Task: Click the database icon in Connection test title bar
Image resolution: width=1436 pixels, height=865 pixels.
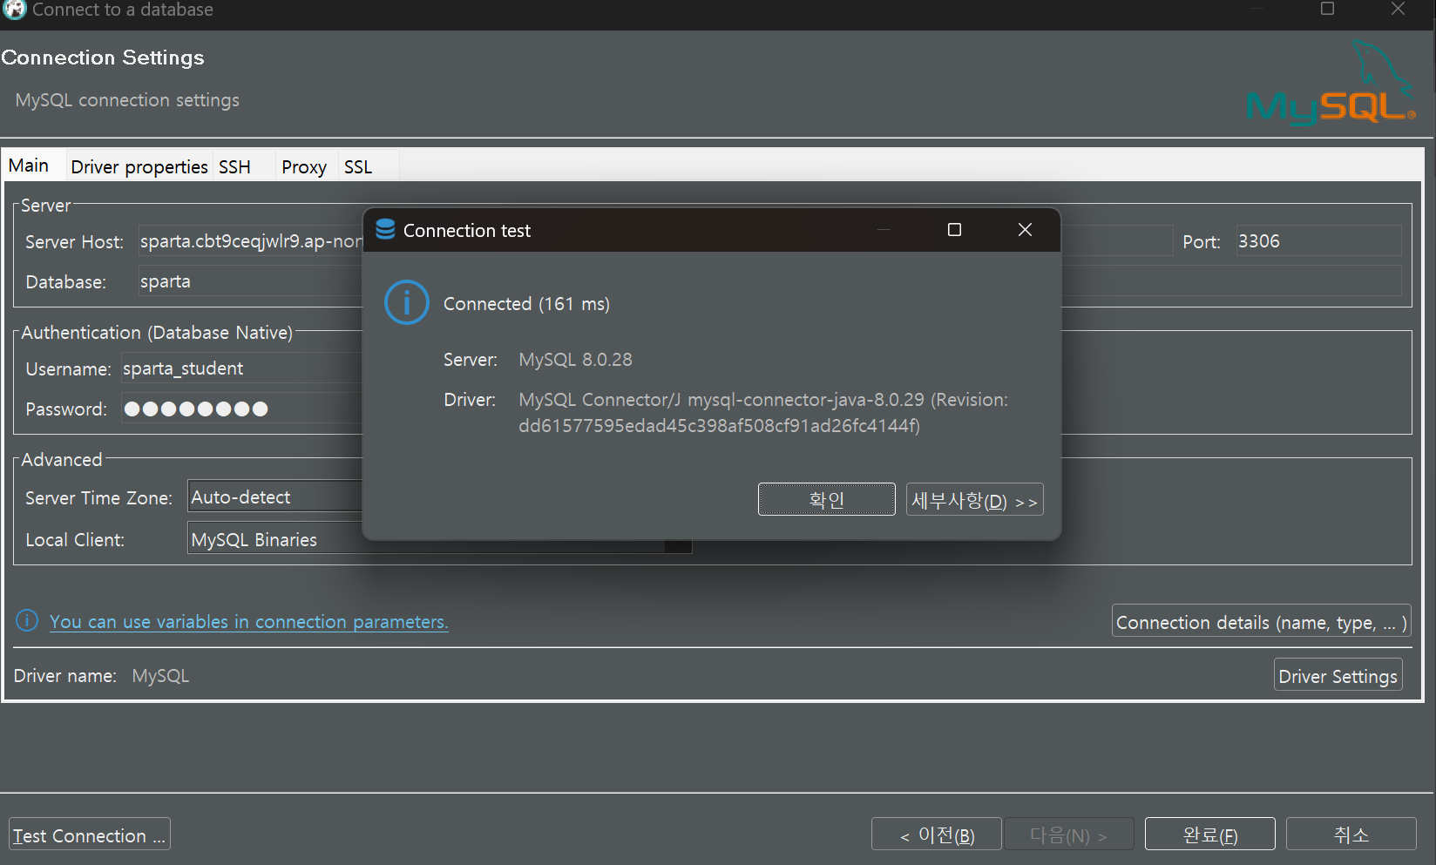Action: pyautogui.click(x=385, y=229)
